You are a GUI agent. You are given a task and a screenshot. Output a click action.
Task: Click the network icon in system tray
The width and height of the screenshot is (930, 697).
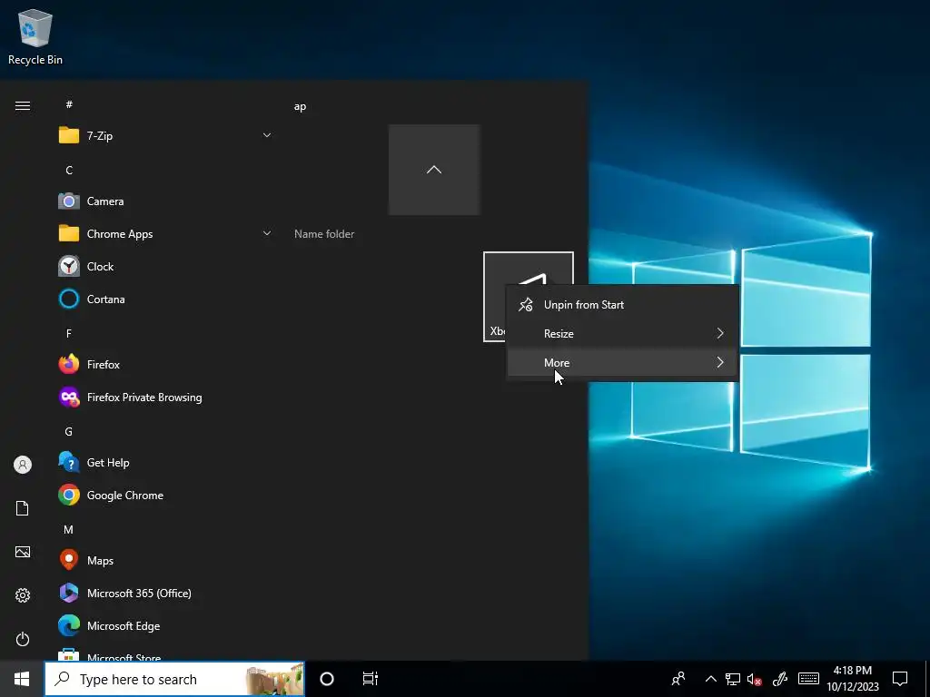733,679
